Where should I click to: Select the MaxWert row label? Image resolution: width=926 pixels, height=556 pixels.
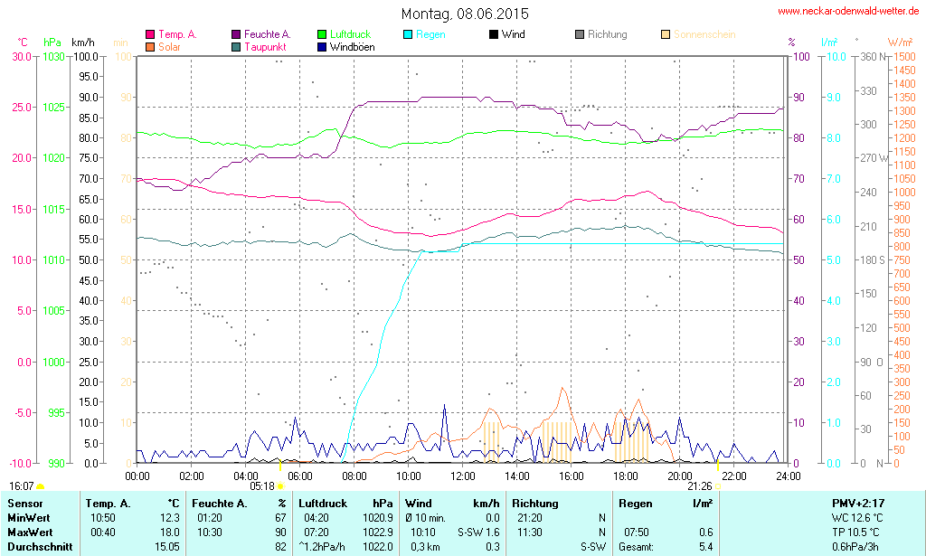pos(29,532)
